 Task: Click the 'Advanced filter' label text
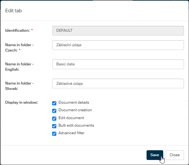point(71,133)
